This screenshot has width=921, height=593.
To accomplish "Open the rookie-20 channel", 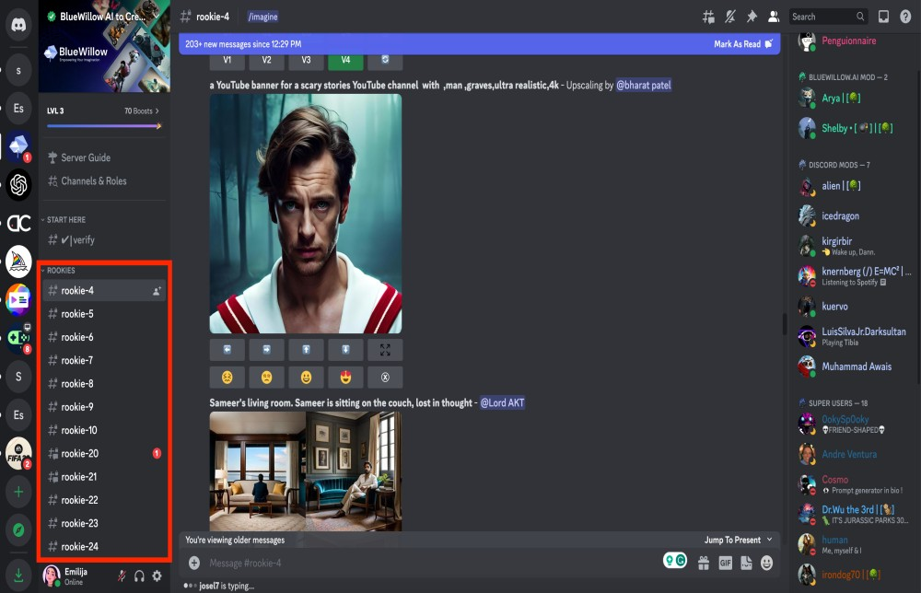I will 80,453.
